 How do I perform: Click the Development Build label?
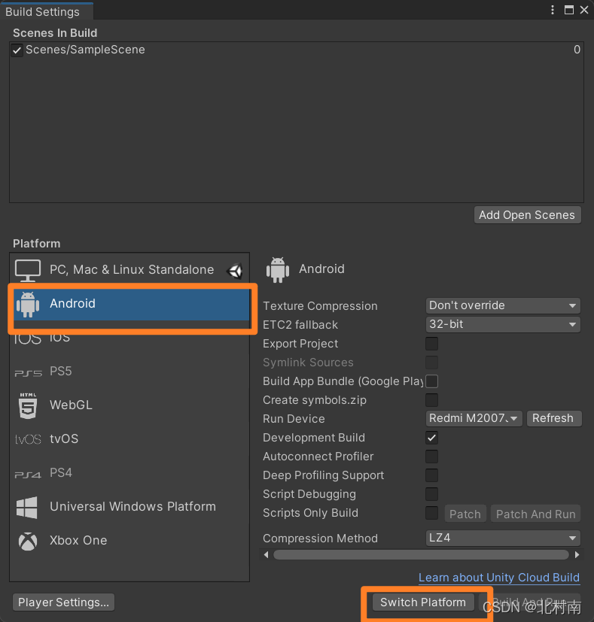point(314,438)
